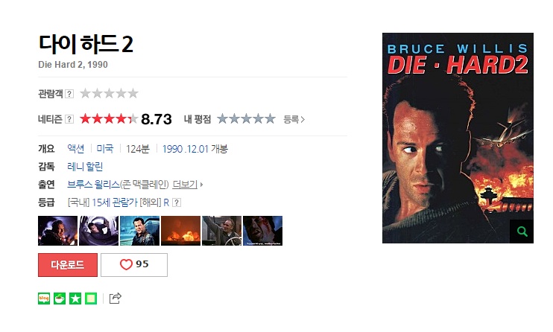
Task: Click the Die Hard 2 poster image
Action: (x=458, y=138)
